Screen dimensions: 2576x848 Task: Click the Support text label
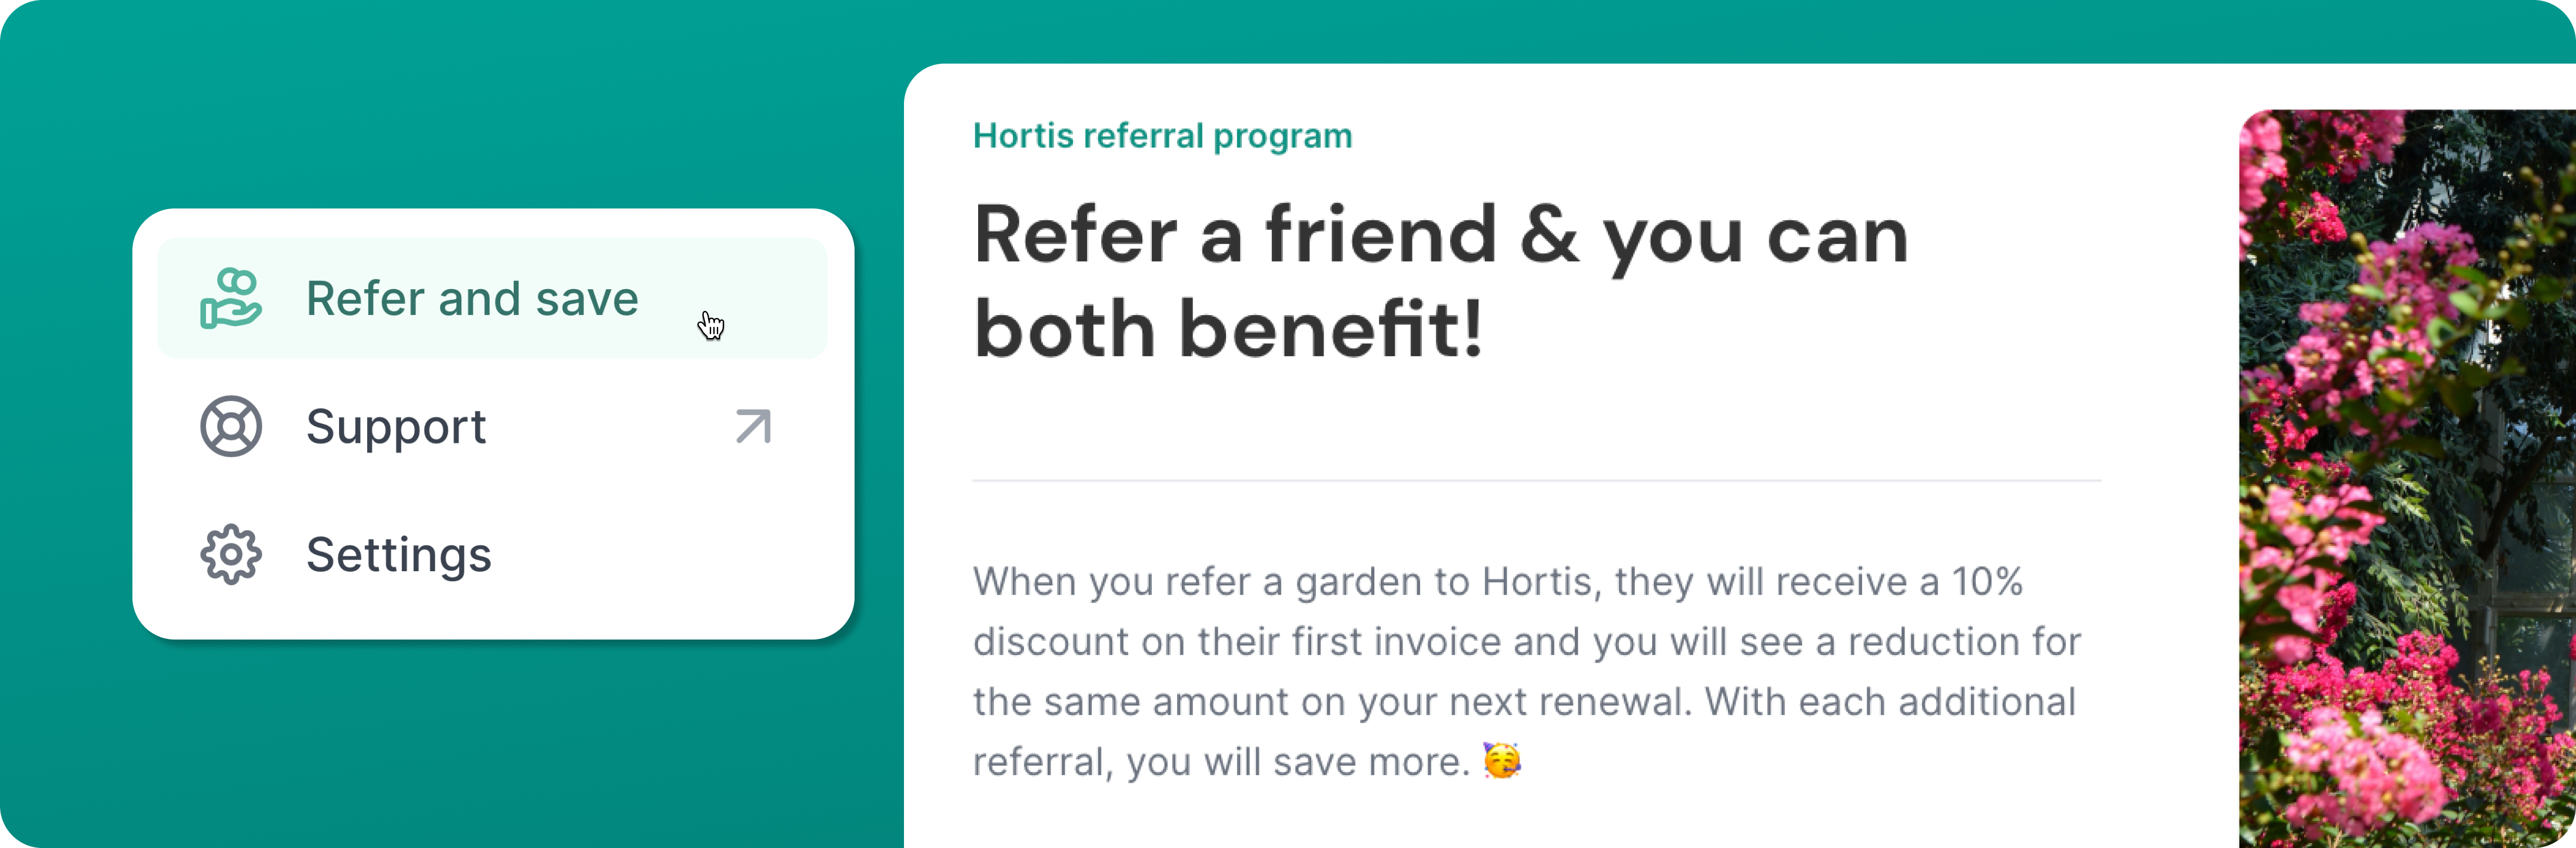(396, 428)
